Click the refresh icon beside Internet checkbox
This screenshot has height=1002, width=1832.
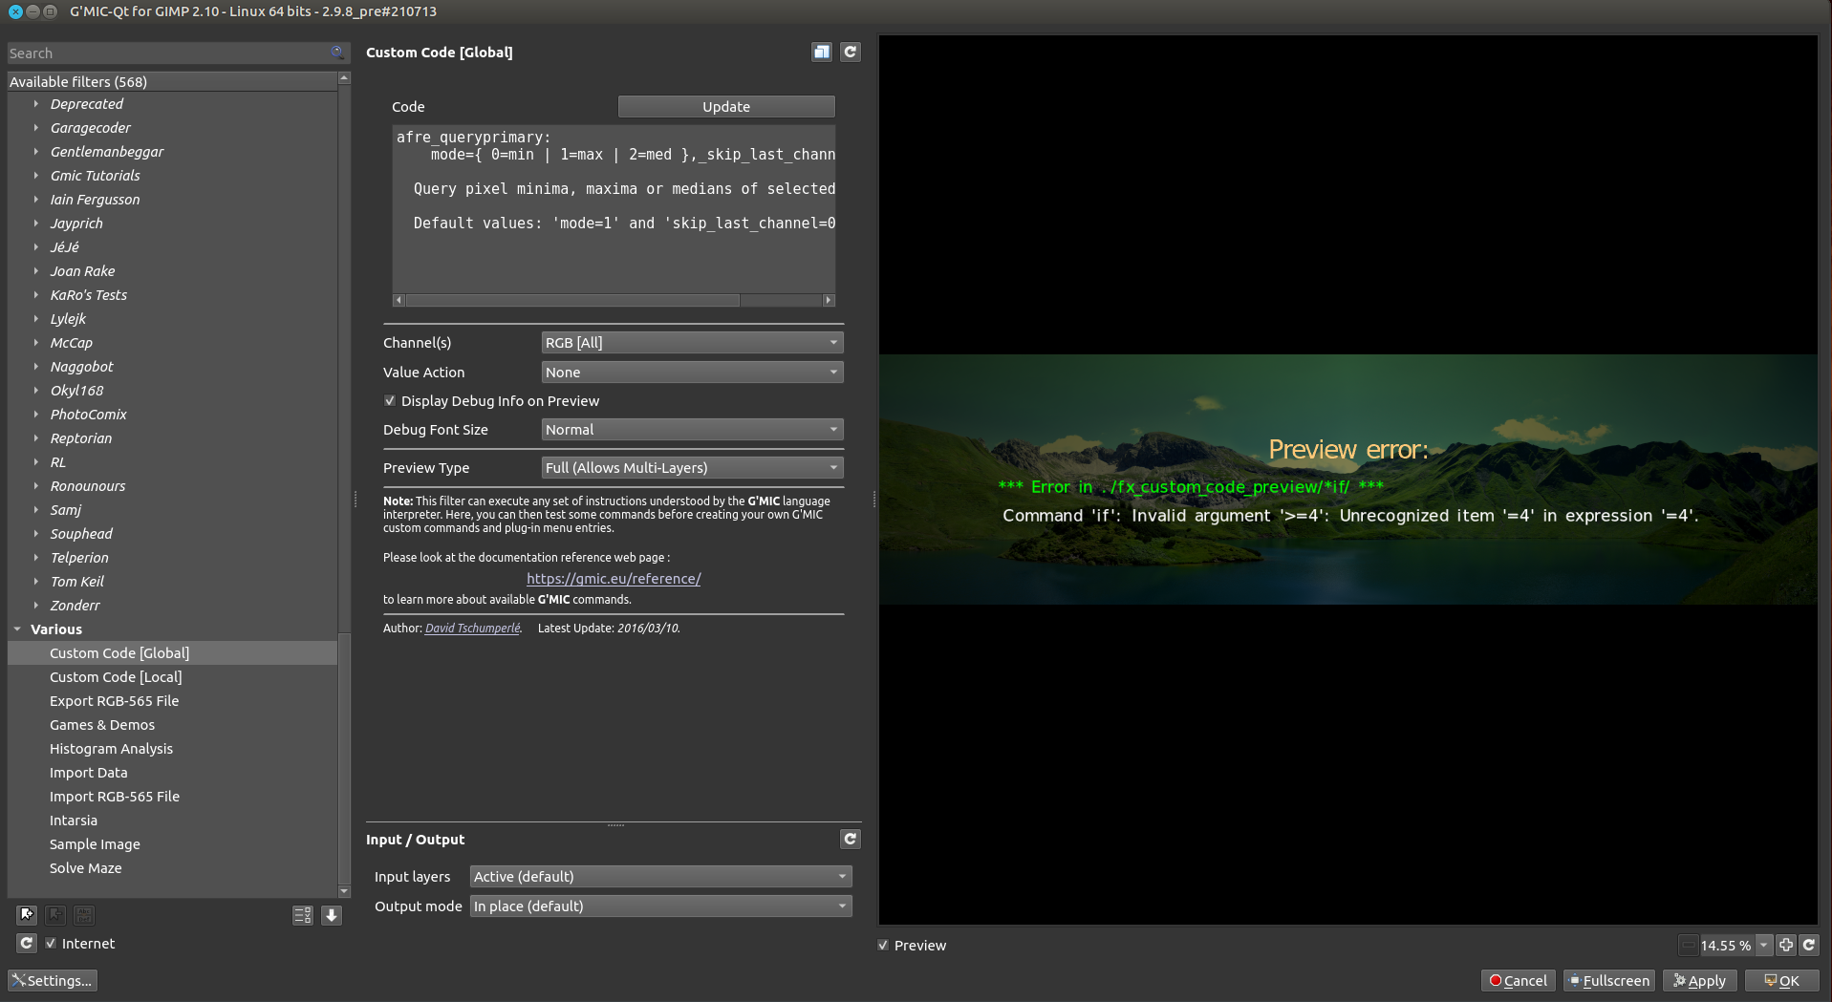[27, 944]
